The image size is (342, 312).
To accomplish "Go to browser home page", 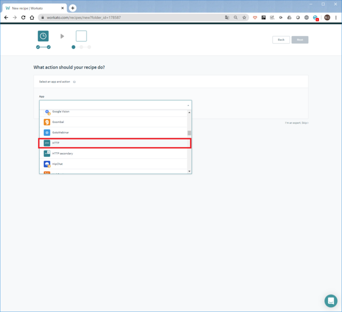I will point(32,18).
